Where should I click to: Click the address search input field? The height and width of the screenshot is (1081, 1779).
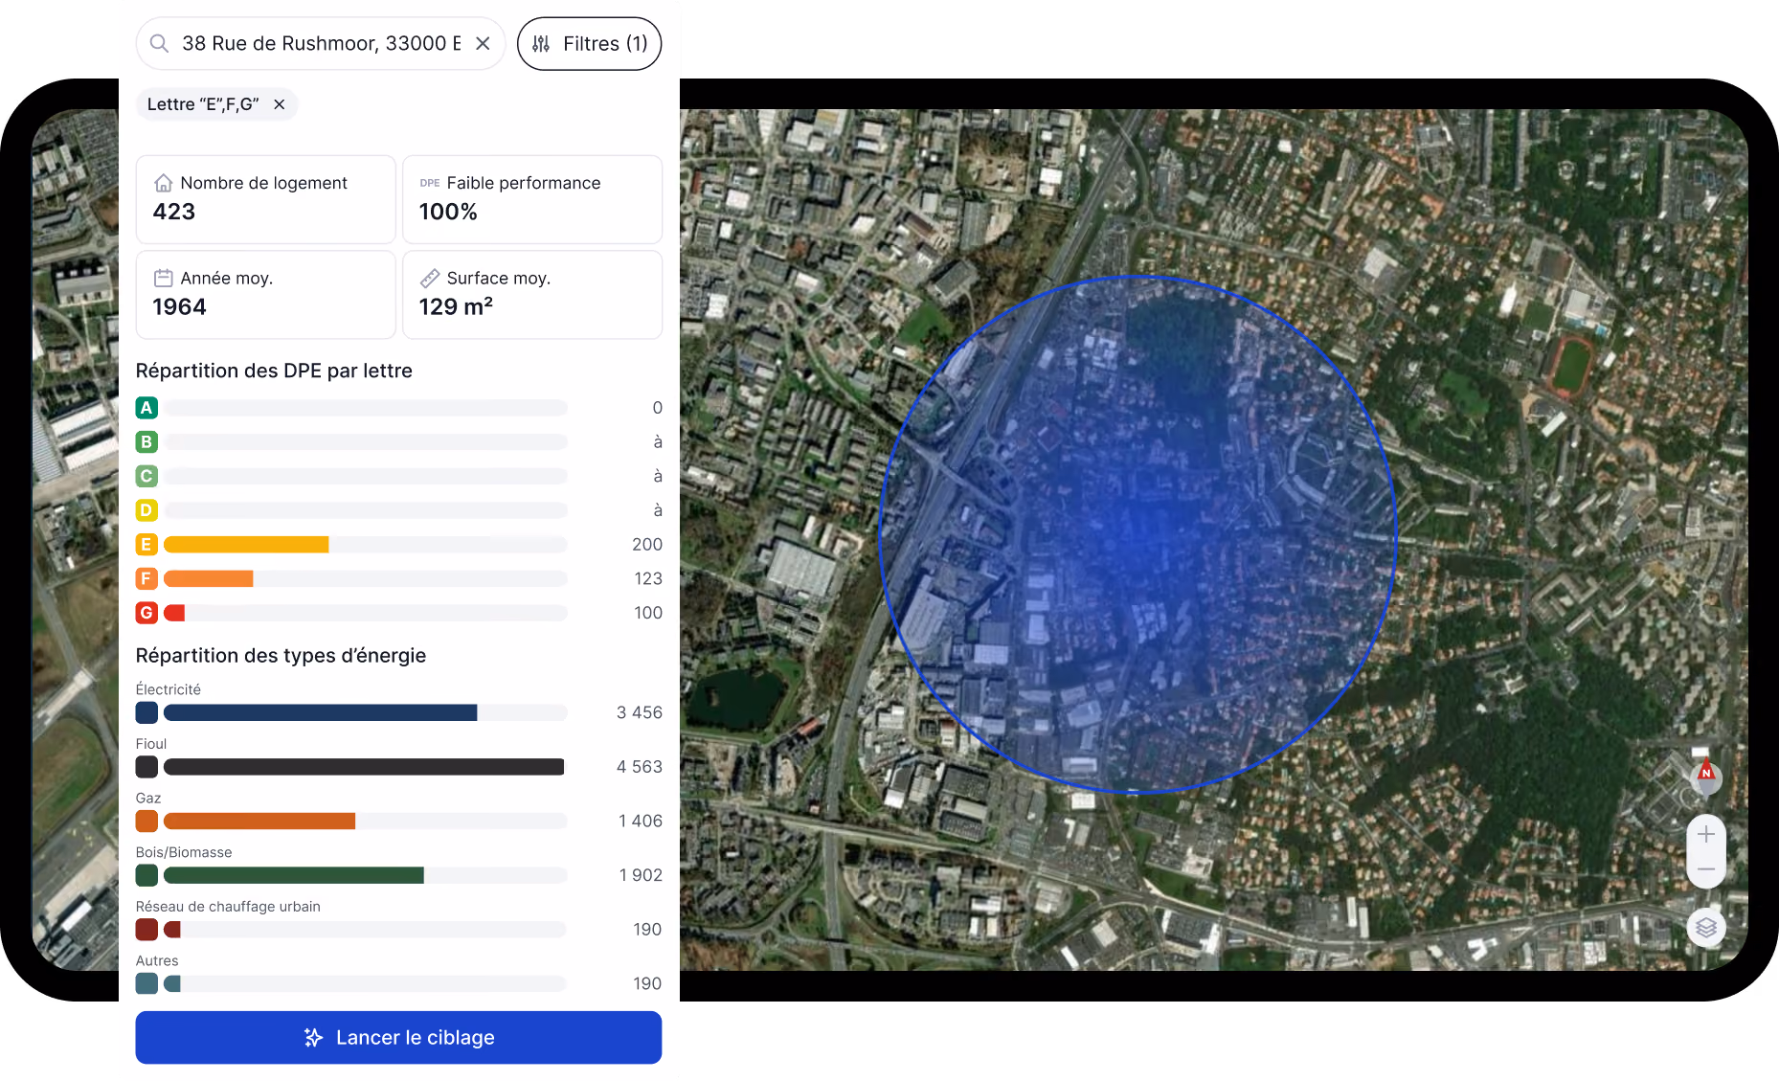321,43
